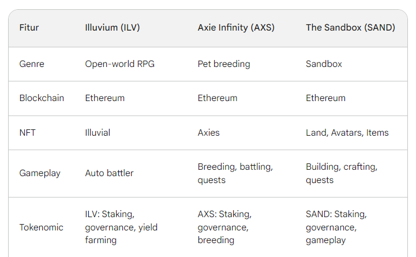Select the Sandbox genre cell
Viewport: 416px width, 257px height.
click(x=324, y=64)
